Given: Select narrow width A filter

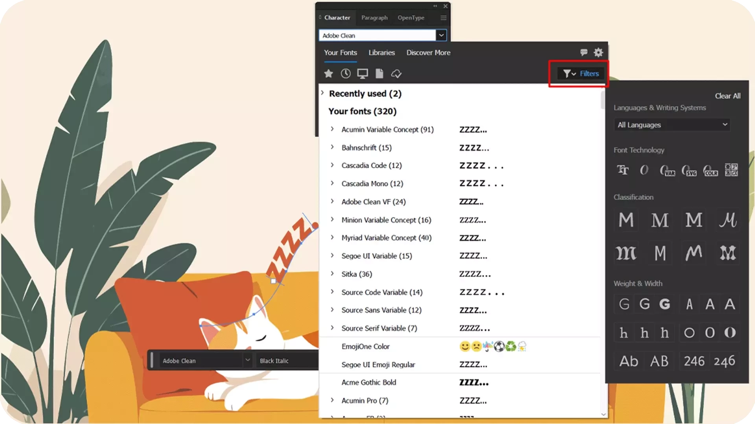Looking at the screenshot, I should pos(689,304).
